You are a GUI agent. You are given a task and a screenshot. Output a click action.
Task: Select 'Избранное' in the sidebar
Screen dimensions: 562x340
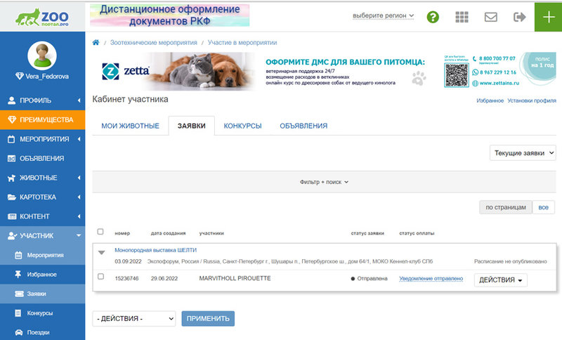(x=41, y=274)
